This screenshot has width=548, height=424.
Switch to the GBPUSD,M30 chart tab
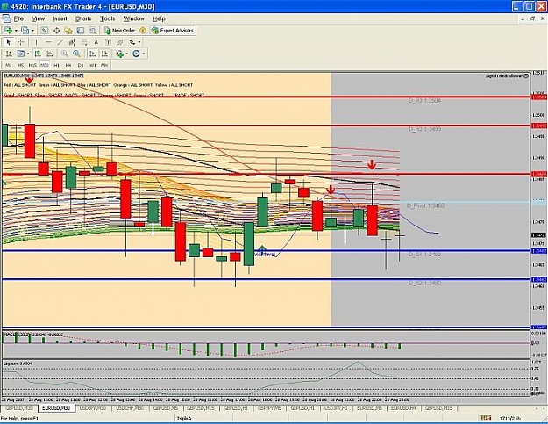click(19, 408)
